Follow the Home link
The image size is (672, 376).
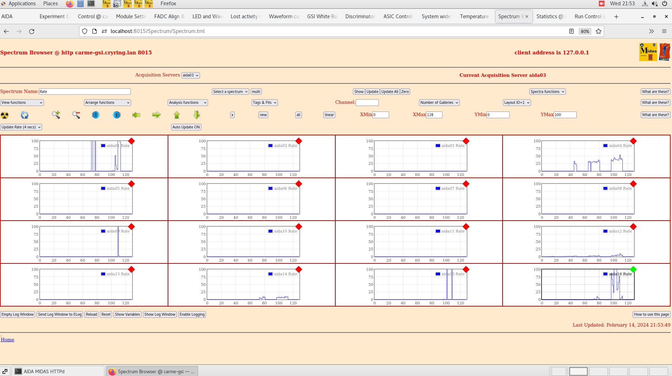pos(7,340)
